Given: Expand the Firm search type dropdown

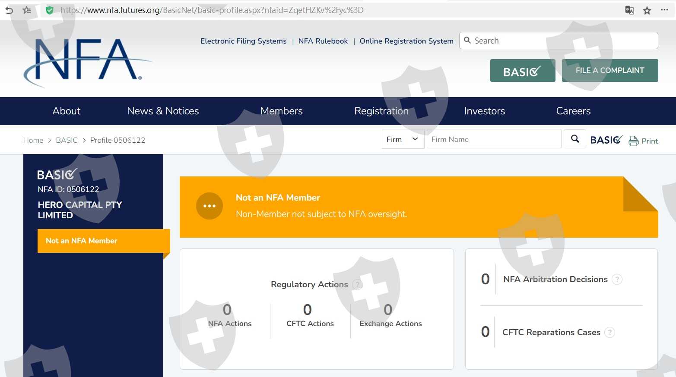Looking at the screenshot, I should [403, 139].
